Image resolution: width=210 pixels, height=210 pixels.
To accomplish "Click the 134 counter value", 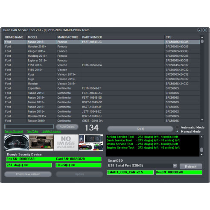I will pyautogui.click(x=92, y=128).
